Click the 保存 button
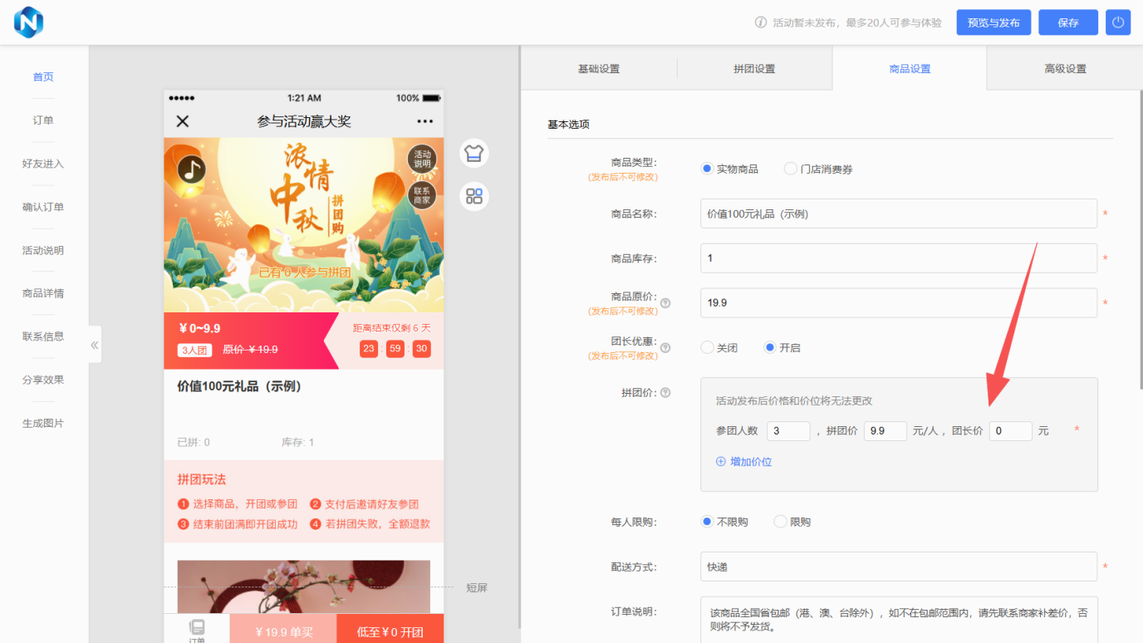This screenshot has width=1143, height=643. coord(1067,22)
